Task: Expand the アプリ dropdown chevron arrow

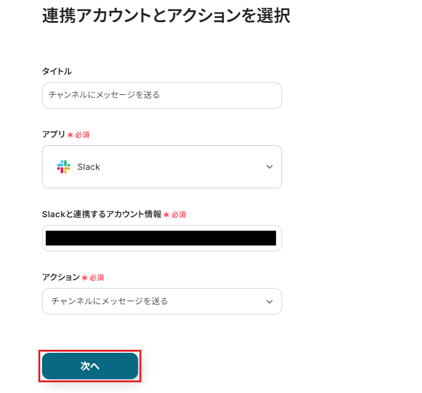Action: coord(270,167)
